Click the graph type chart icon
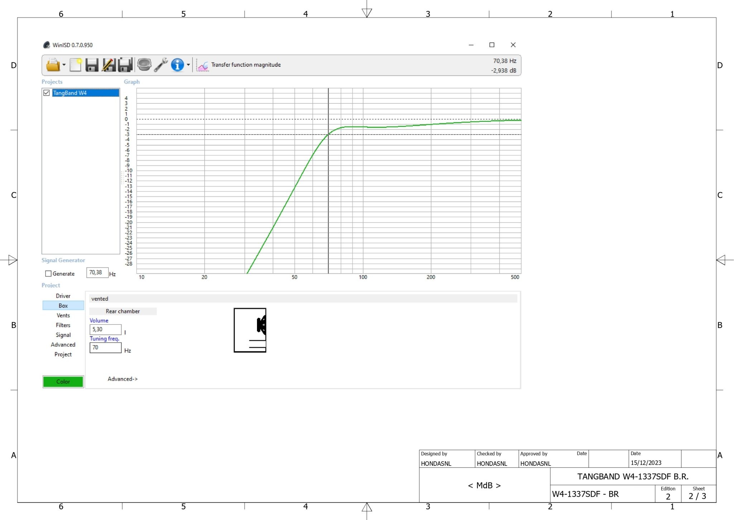 coord(203,66)
